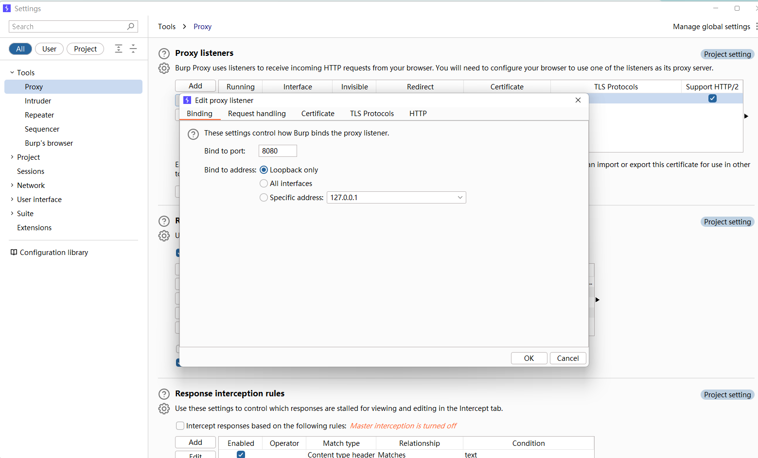Click the Proxy listeners help icon
Screen dimensions: 758x458
164,54
